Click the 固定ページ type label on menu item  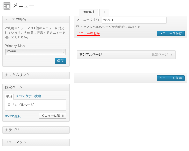point(160,55)
